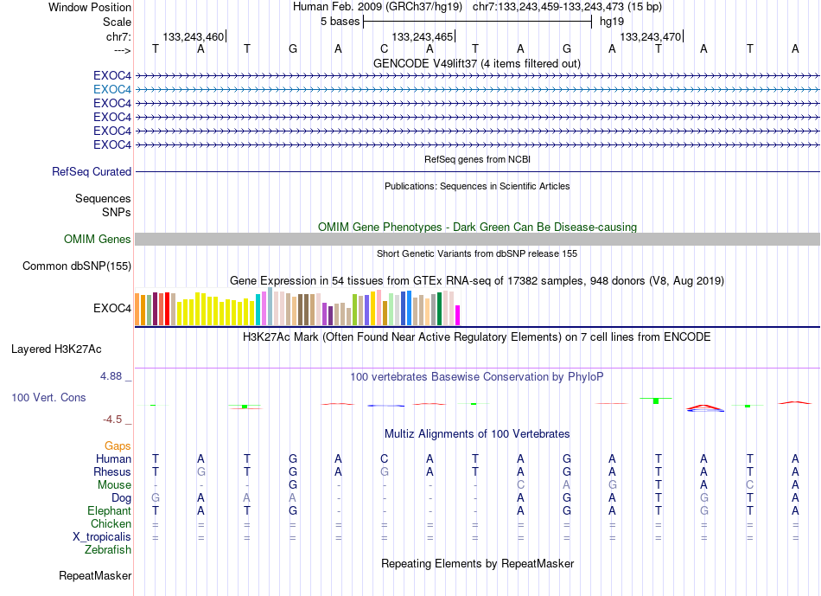This screenshot has width=821, height=596.
Task: Click the Dog species label
Action: click(x=121, y=498)
